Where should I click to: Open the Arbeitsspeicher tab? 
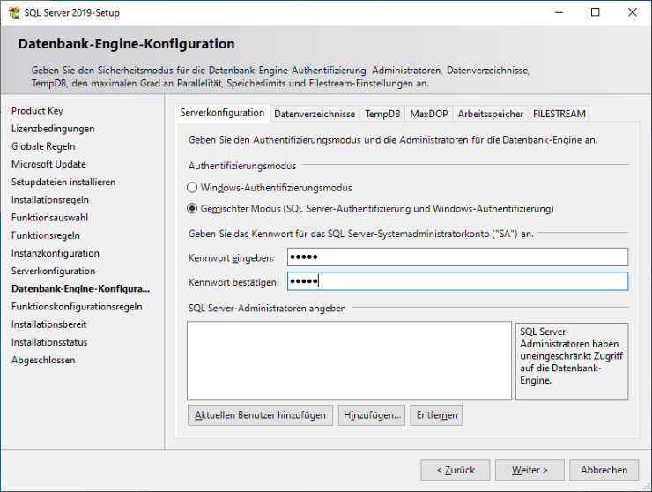(x=490, y=114)
